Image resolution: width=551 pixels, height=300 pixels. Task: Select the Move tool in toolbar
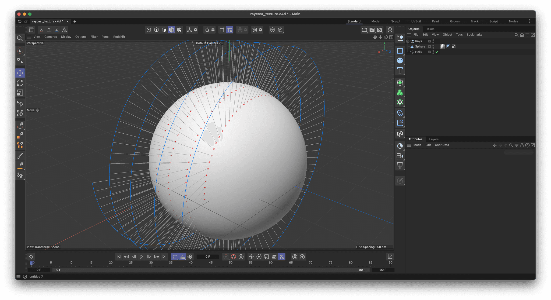(20, 73)
